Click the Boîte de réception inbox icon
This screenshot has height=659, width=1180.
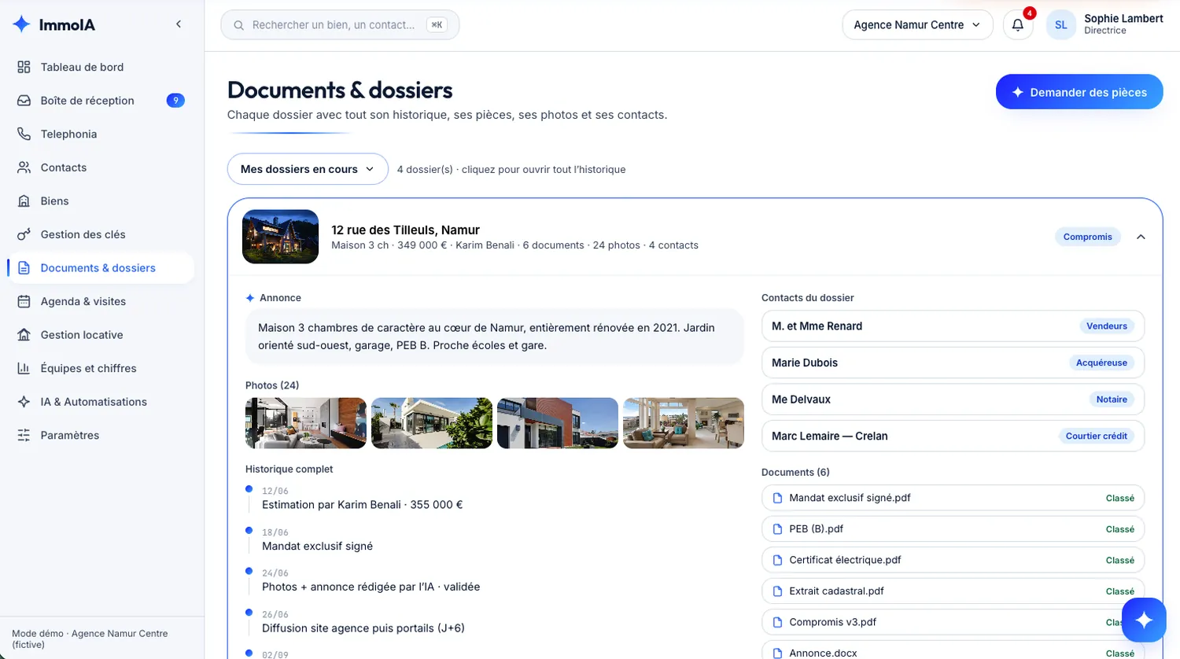(x=24, y=101)
